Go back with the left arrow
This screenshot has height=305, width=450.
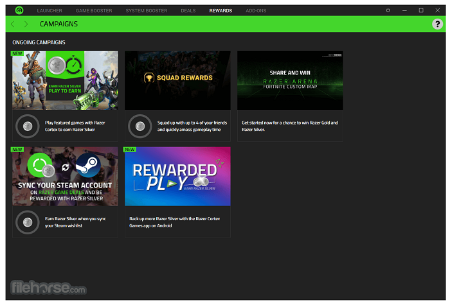[13, 24]
